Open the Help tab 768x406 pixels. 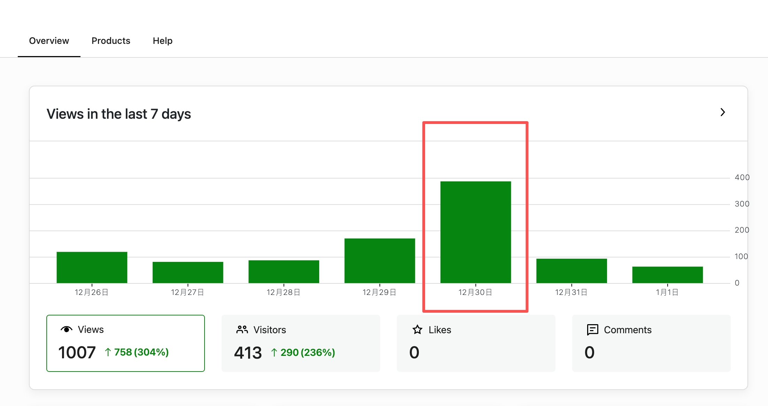pyautogui.click(x=162, y=41)
